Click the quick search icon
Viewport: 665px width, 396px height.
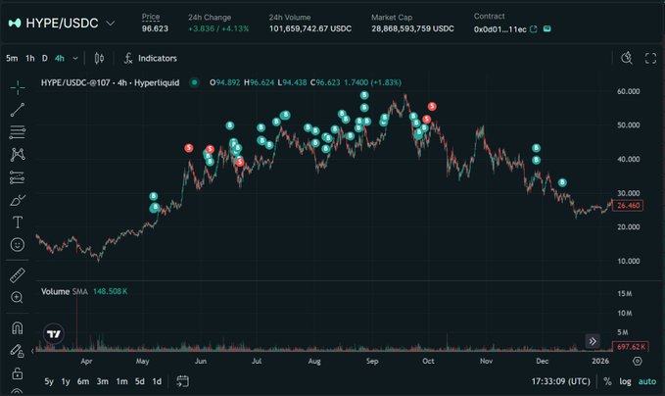pyautogui.click(x=627, y=58)
